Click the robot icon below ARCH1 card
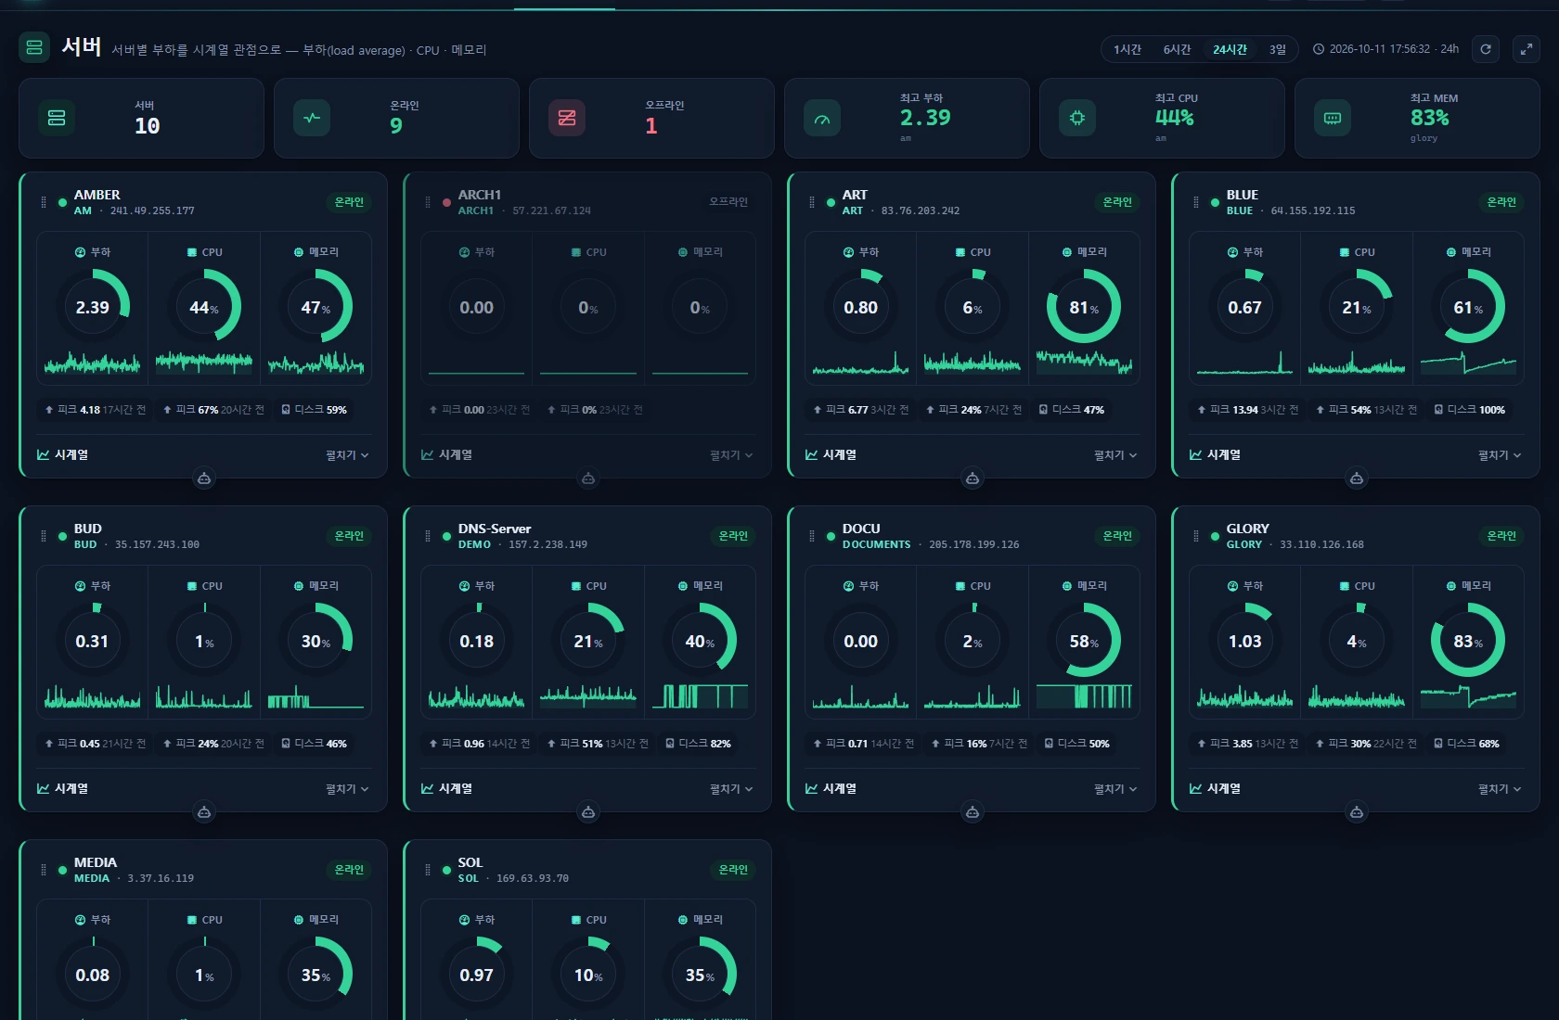 pos(588,478)
